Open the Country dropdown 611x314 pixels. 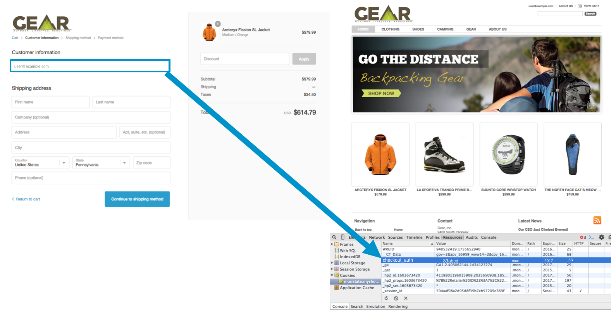pyautogui.click(x=40, y=163)
